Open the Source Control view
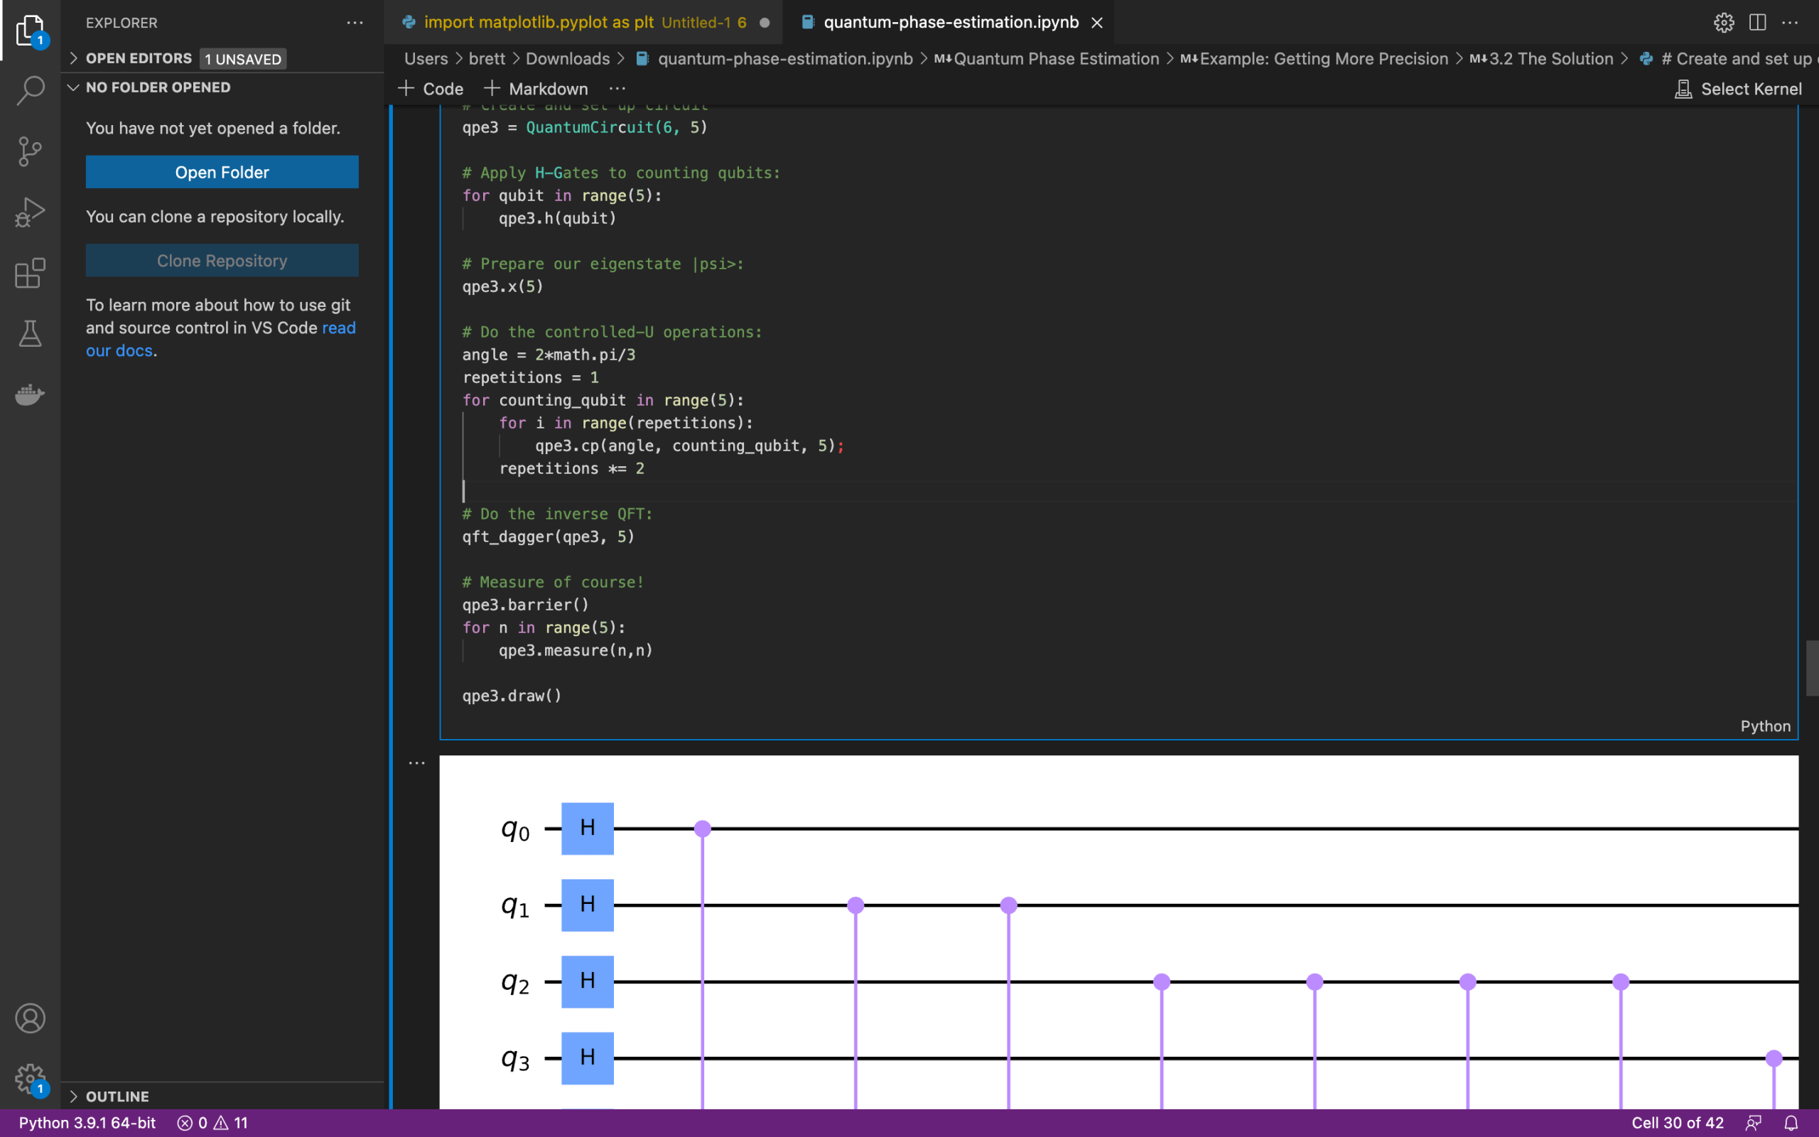Viewport: 1819px width, 1137px height. click(30, 151)
